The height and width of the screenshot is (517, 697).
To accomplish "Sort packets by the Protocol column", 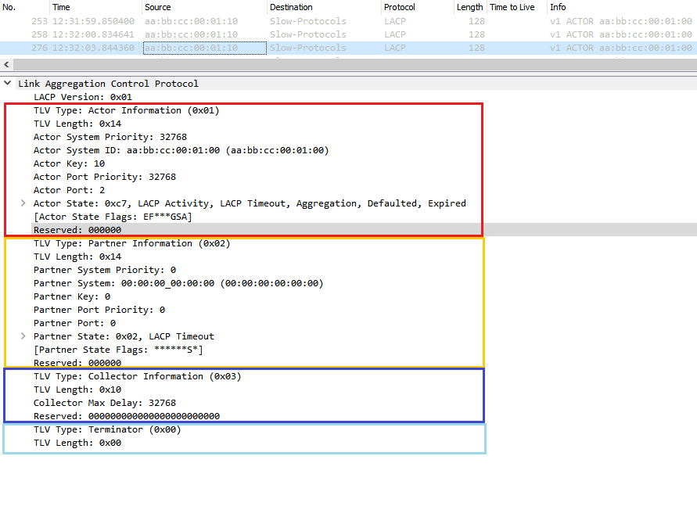I will coord(401,7).
